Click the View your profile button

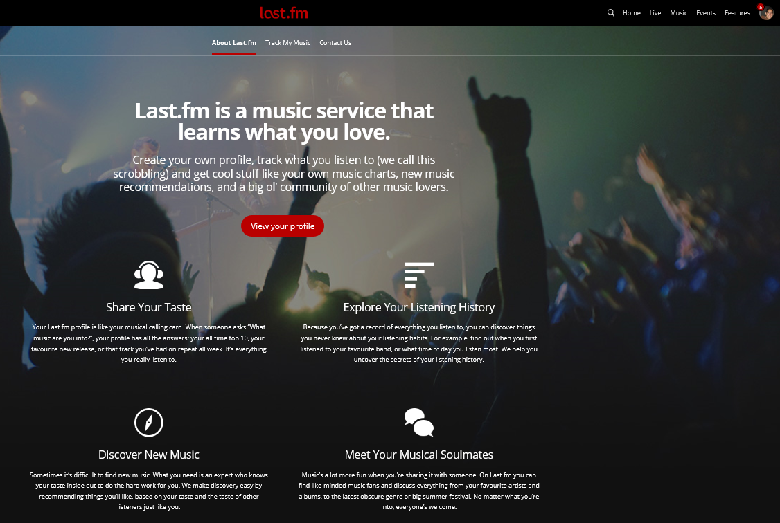[283, 226]
